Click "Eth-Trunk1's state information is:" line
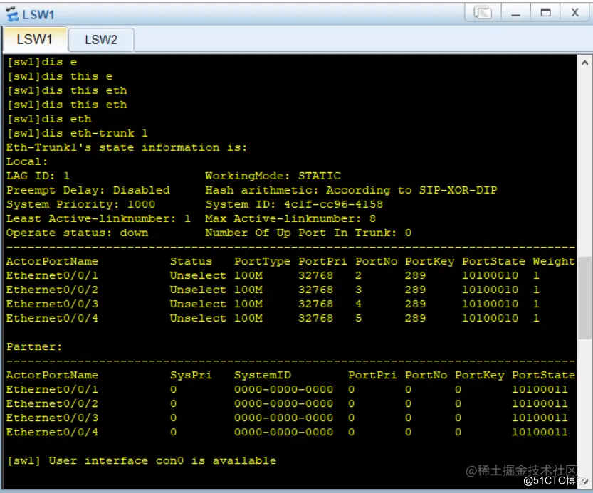The image size is (593, 493). click(126, 147)
